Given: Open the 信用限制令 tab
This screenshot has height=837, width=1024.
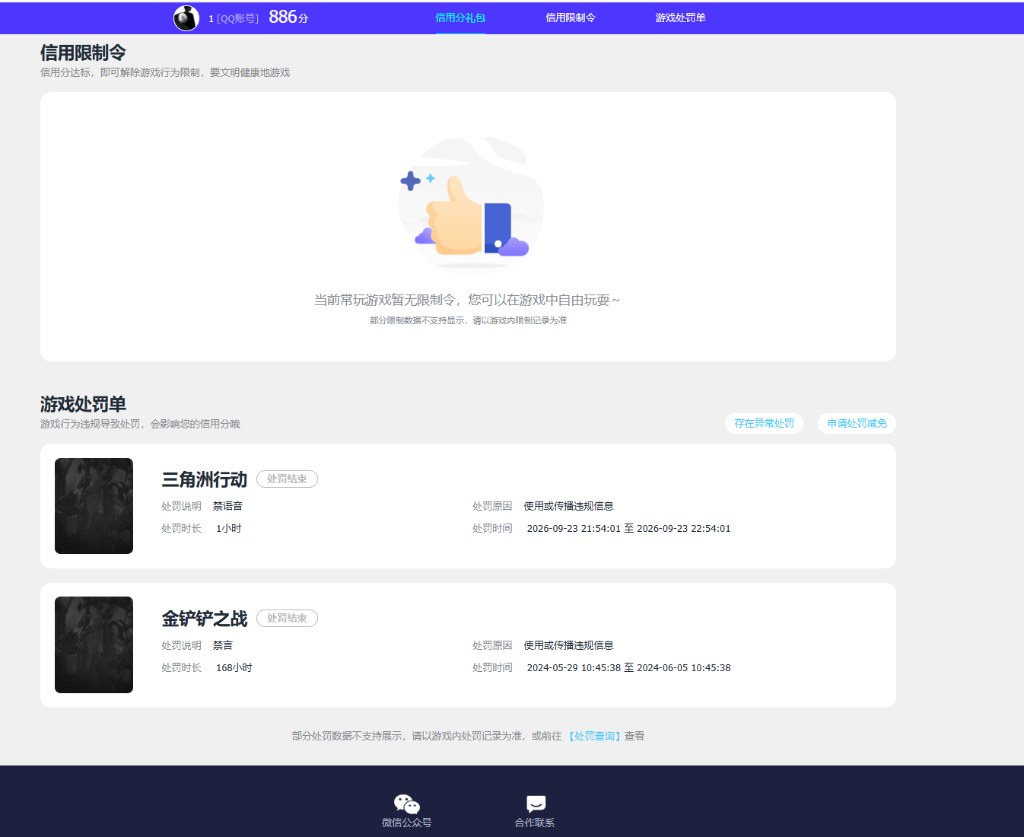Looking at the screenshot, I should [571, 18].
